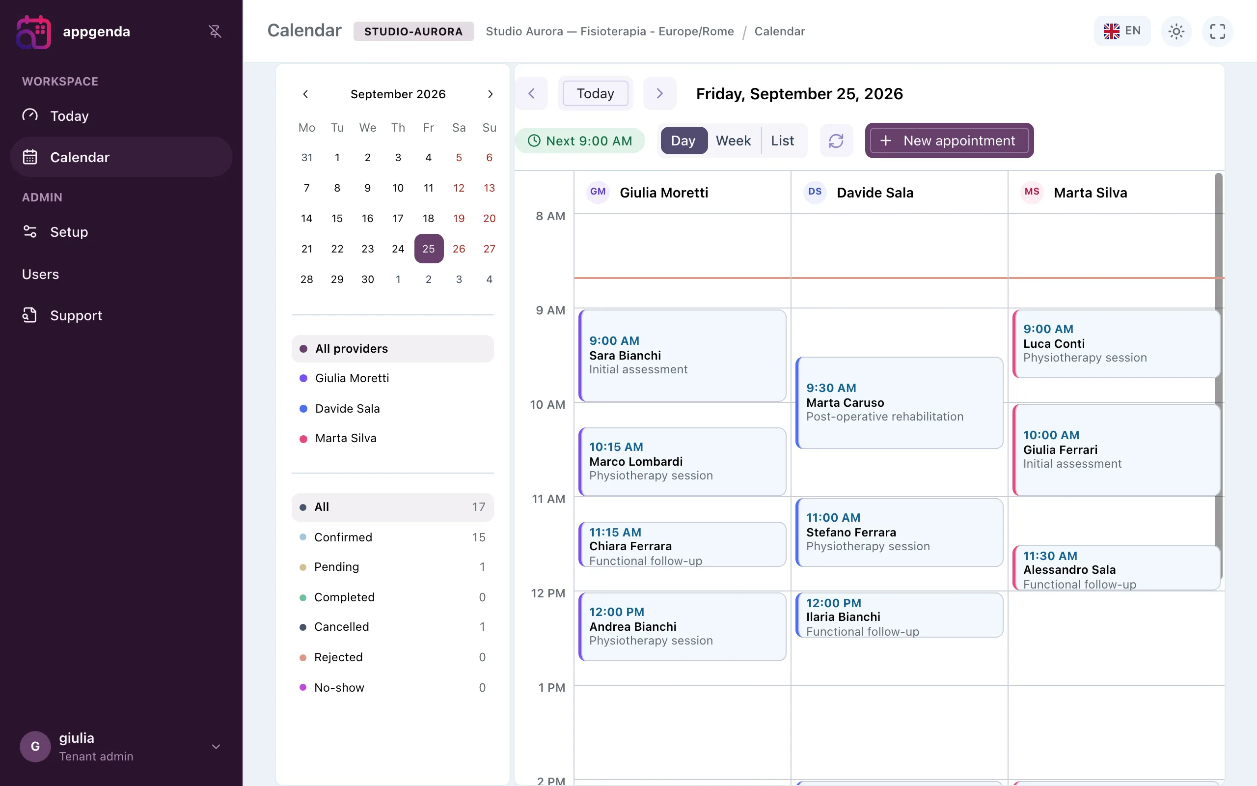Click the appgenda logo icon

(x=34, y=32)
